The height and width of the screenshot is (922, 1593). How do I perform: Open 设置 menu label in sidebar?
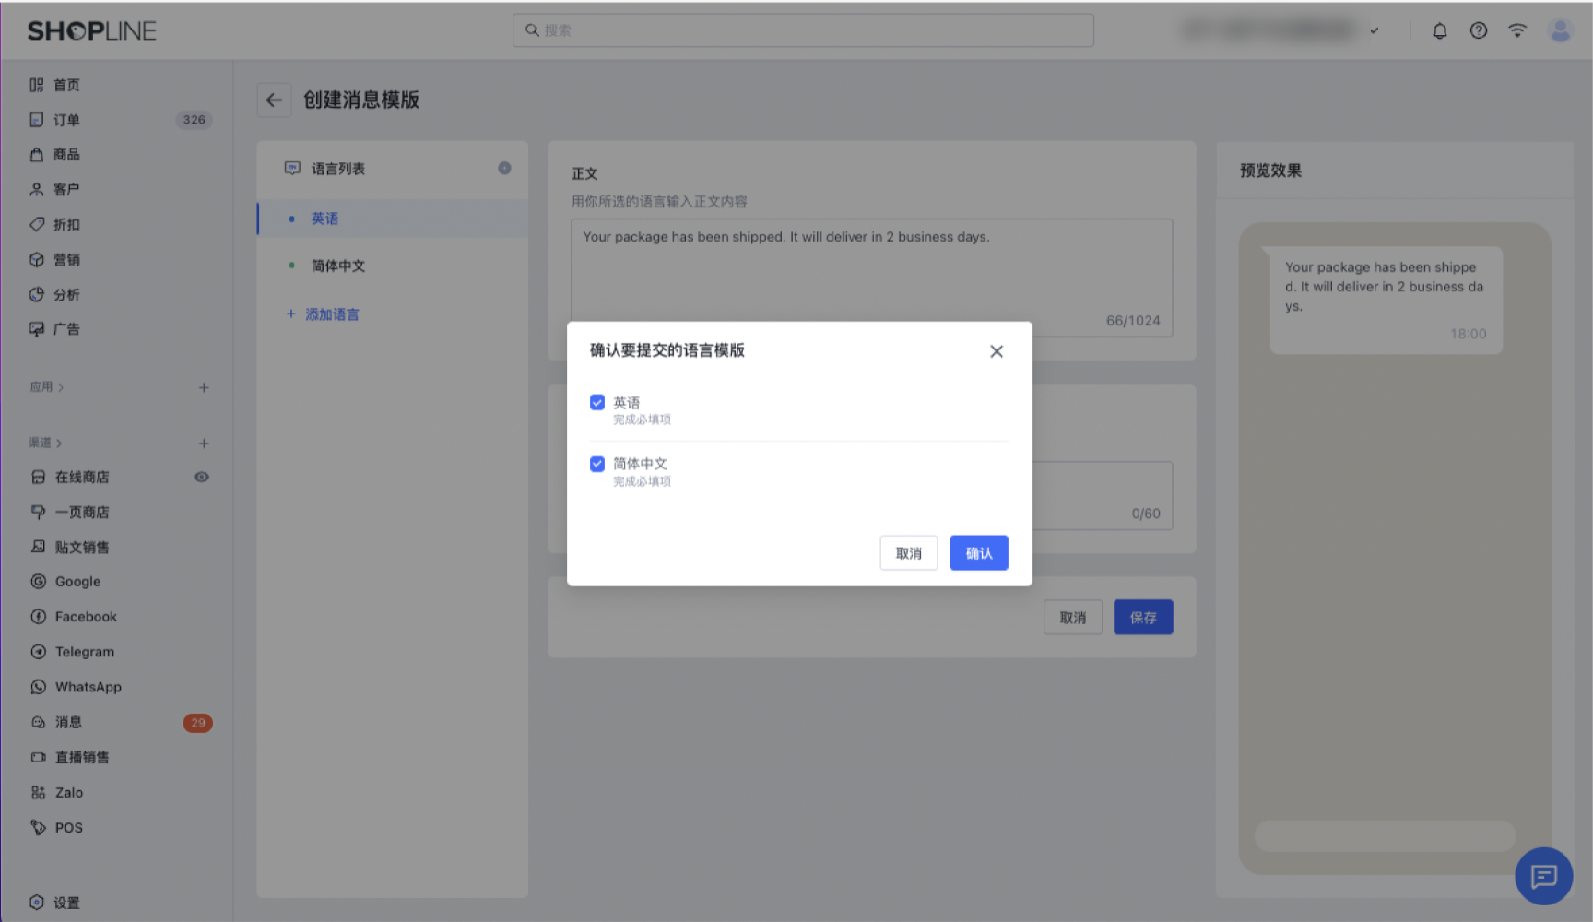(66, 903)
